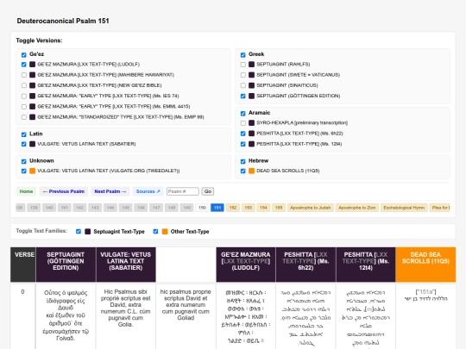Jump to Psalm 141
The width and height of the screenshot is (466, 349).
click(x=65, y=208)
